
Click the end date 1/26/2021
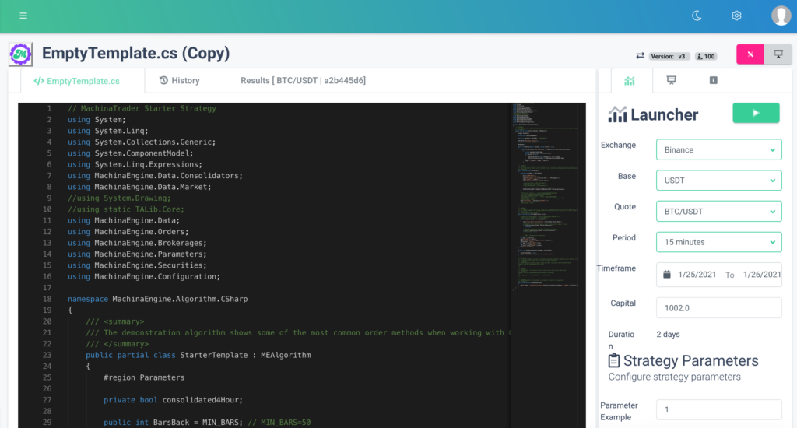[762, 275]
